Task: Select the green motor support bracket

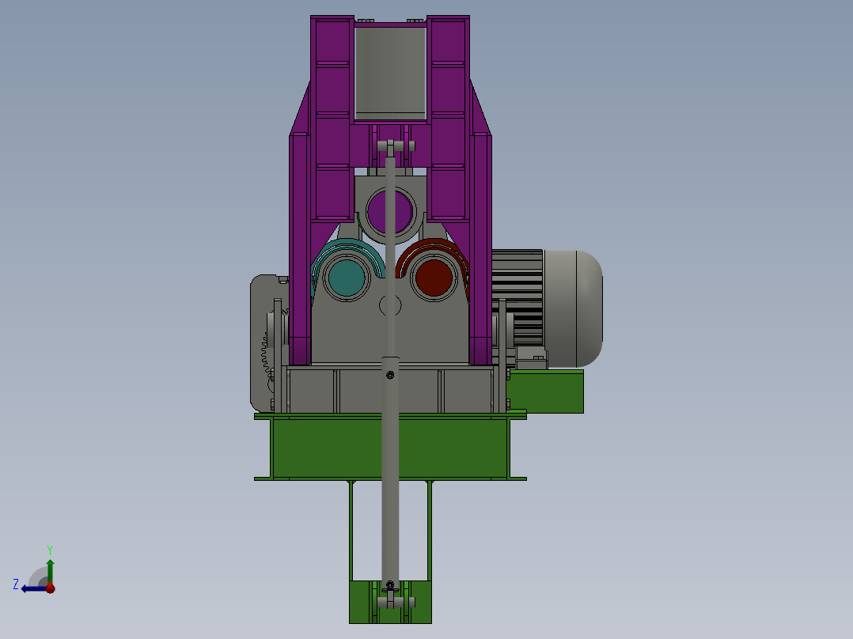Action: click(544, 391)
